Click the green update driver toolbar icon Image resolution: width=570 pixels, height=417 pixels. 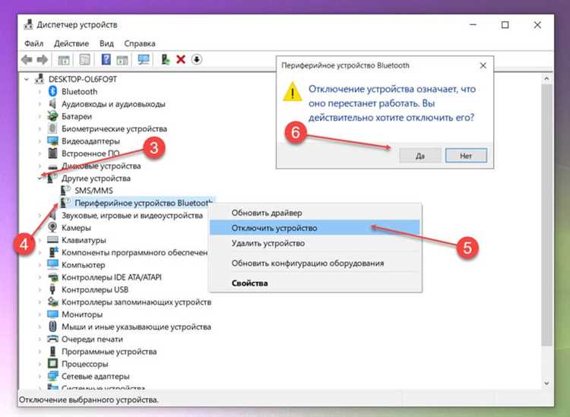(165, 59)
